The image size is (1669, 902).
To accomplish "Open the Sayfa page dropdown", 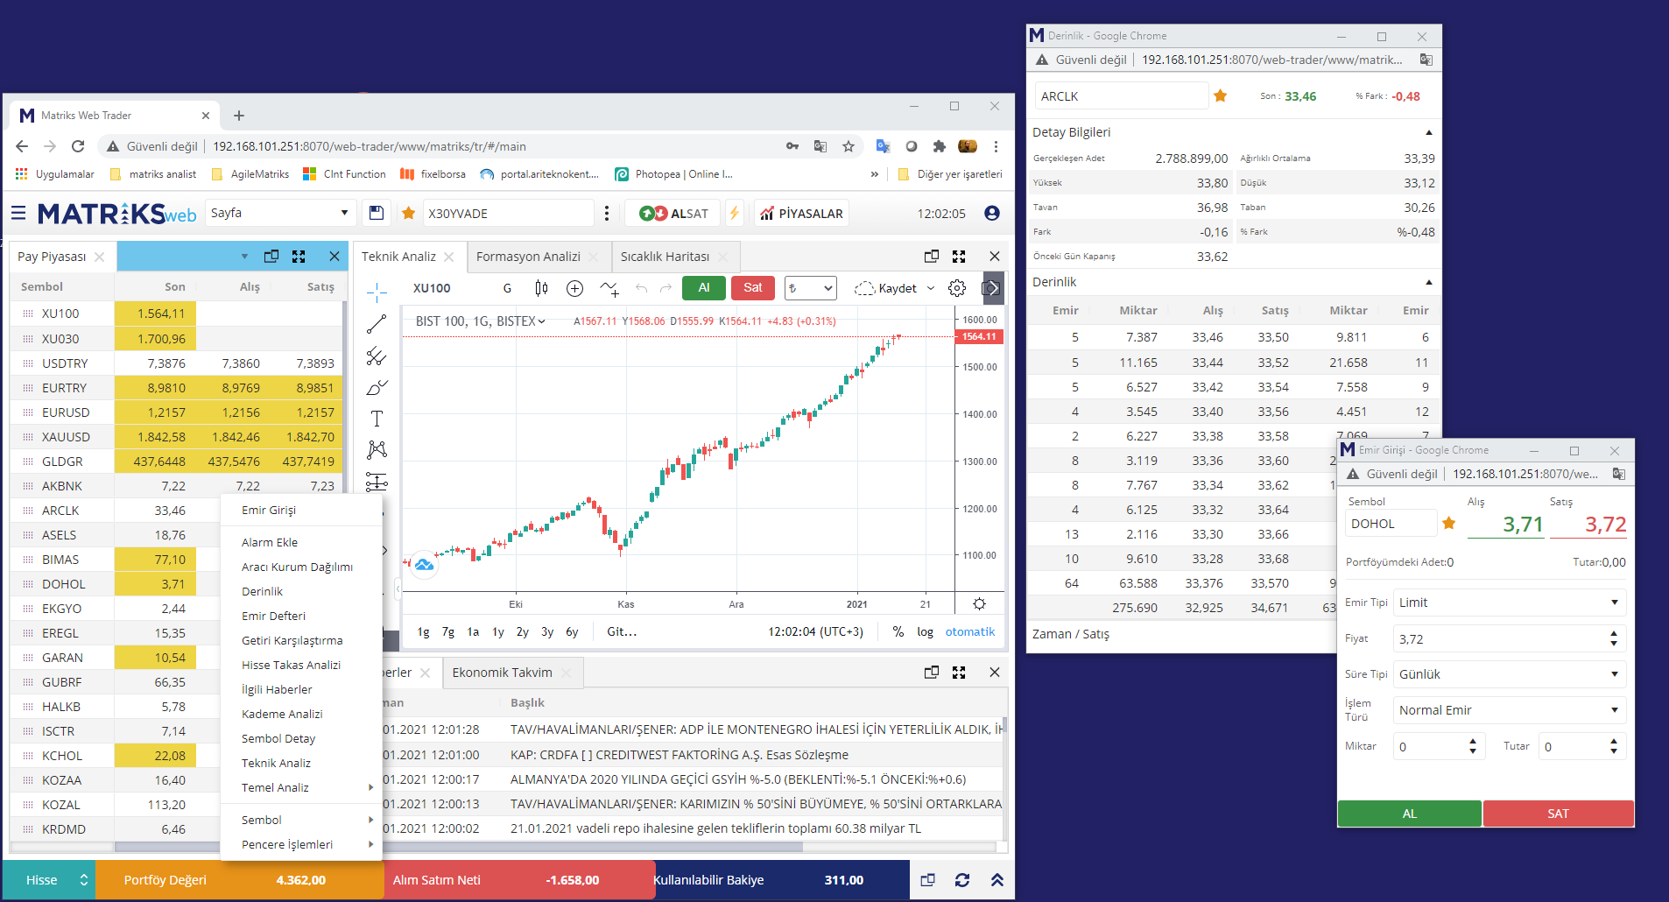I will click(279, 213).
